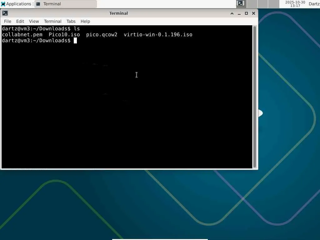Open the Edit menu
320x240 pixels.
(20, 21)
